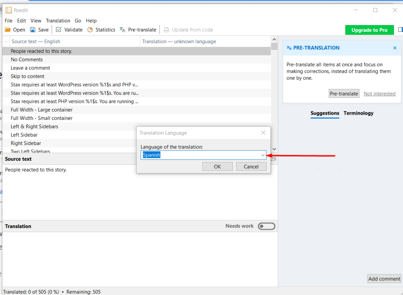Screen dimensions: 403x295
Task: Click the string list scrollbar thumb
Action: 274,46
